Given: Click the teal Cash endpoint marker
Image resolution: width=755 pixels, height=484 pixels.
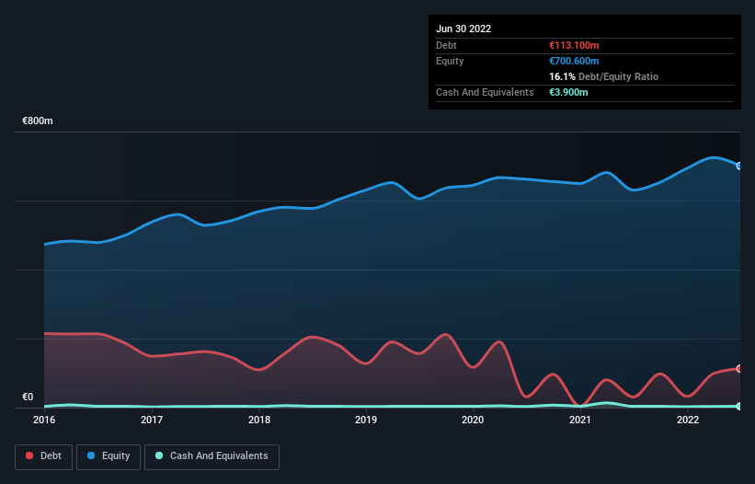Looking at the screenshot, I should (739, 406).
